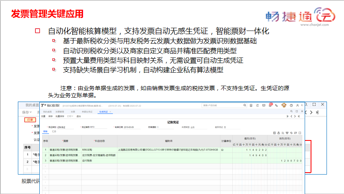Click the task list icon in the top toolbar
This screenshot has height=194, width=344.
click(257, 106)
